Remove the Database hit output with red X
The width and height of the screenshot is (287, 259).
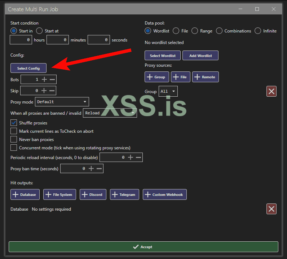[271, 209]
